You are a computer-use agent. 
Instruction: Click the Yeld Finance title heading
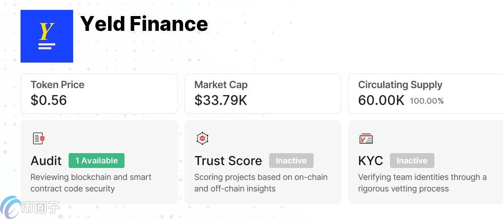click(x=144, y=24)
